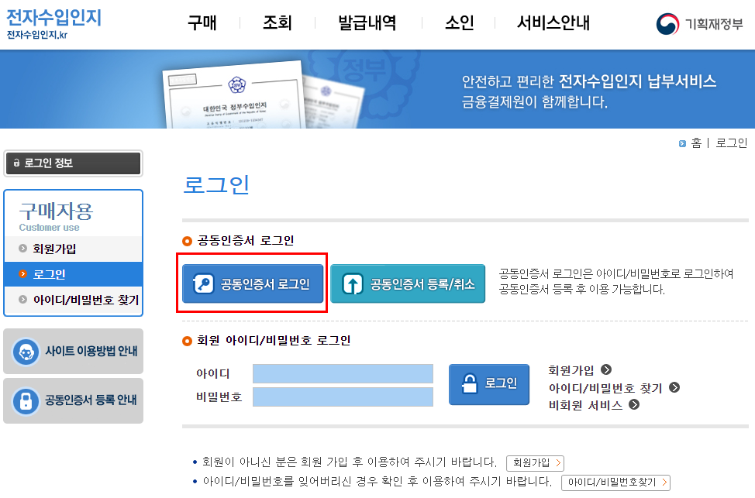This screenshot has width=755, height=498.
Task: Click the 구매자용 Customer use heading
Action: [x=56, y=217]
